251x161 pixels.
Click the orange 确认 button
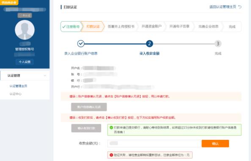pos(215,144)
